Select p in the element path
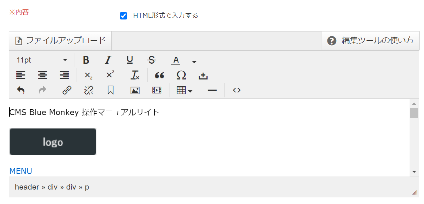 87,187
